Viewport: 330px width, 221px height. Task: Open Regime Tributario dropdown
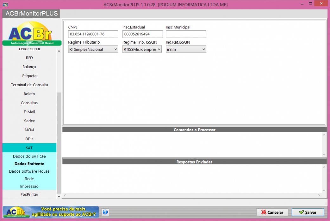pyautogui.click(x=93, y=49)
